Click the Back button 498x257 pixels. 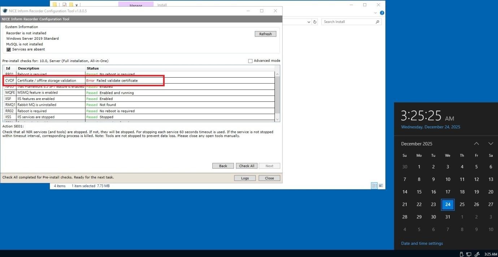[x=223, y=166]
